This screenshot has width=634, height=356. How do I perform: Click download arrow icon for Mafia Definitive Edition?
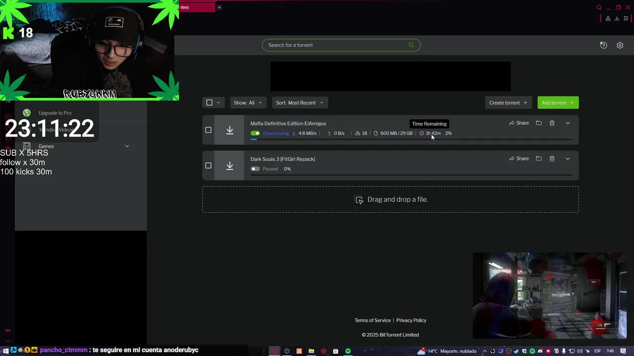[x=229, y=130]
